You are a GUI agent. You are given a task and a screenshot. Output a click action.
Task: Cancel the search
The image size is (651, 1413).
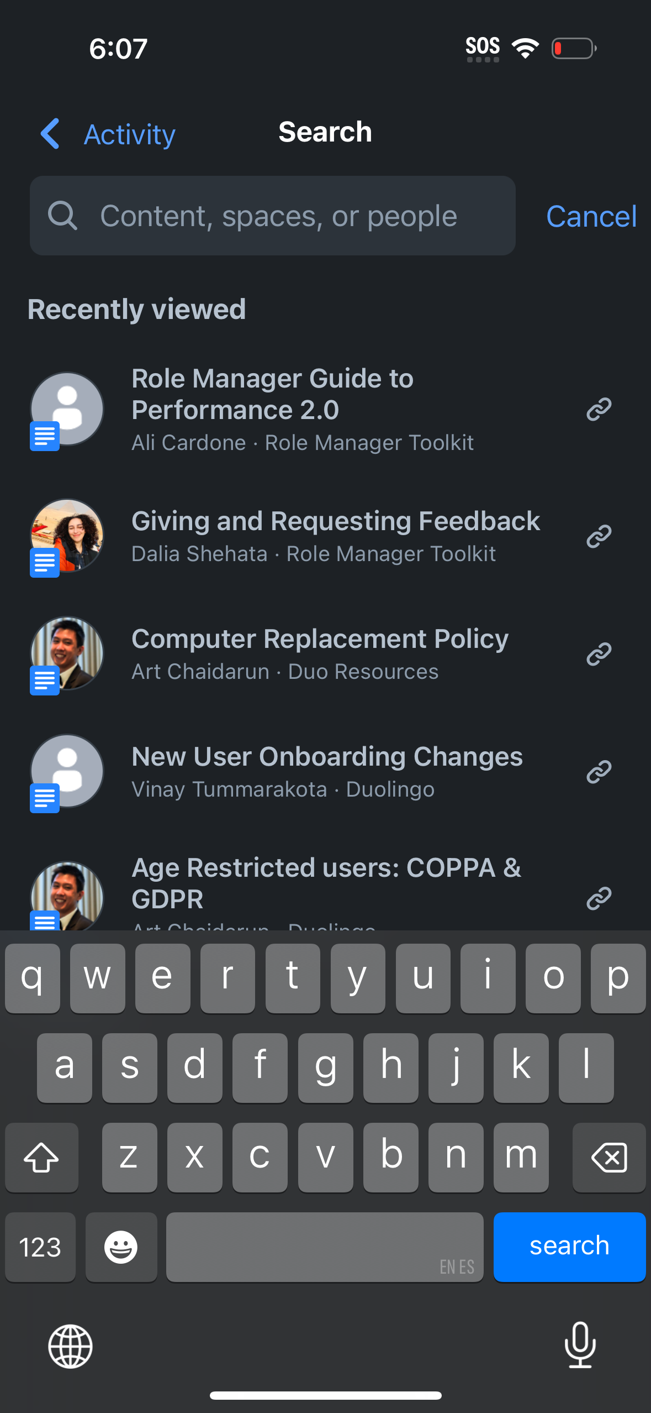(590, 216)
